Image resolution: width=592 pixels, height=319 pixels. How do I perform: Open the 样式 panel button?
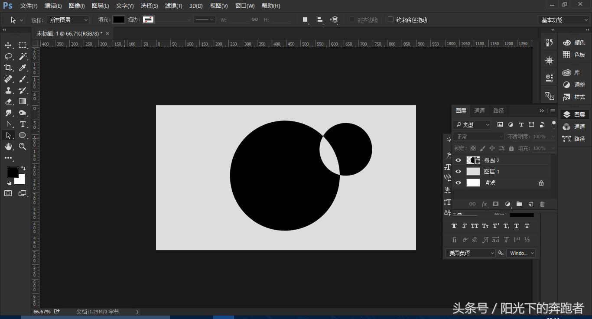(574, 97)
